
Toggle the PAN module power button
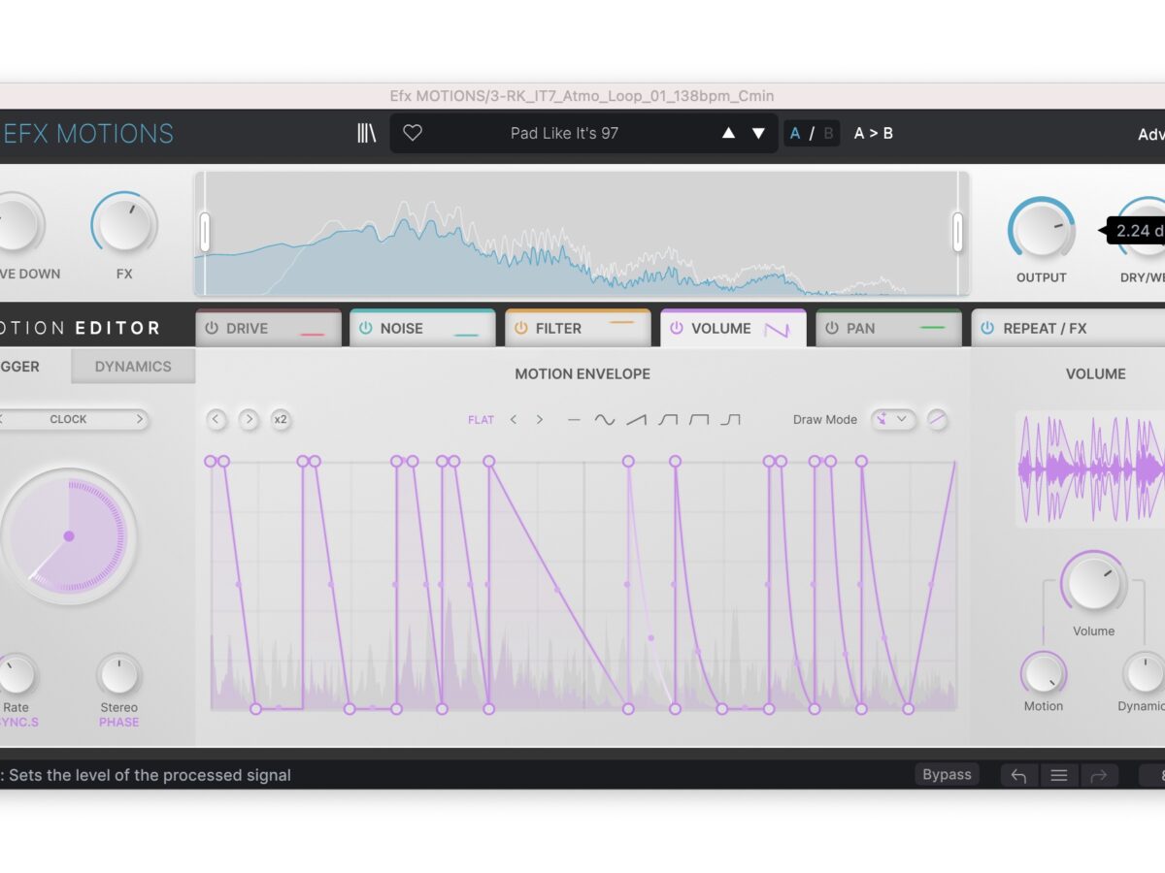click(832, 329)
